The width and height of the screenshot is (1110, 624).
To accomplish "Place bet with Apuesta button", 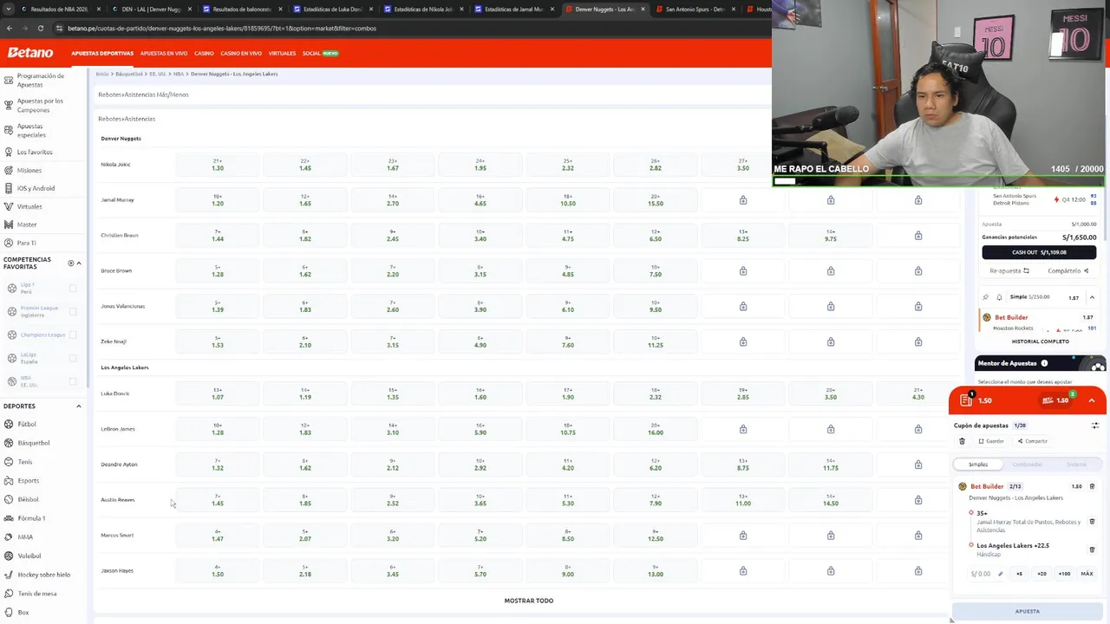I will click(x=1027, y=611).
